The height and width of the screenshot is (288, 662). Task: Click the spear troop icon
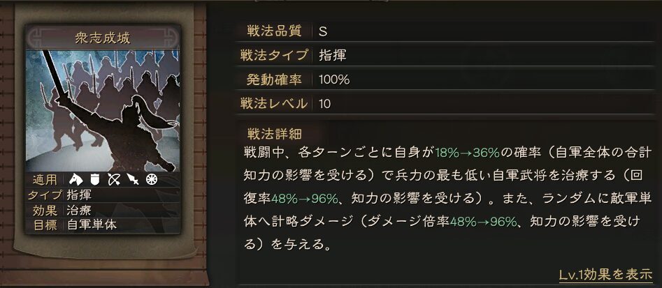[x=133, y=180]
